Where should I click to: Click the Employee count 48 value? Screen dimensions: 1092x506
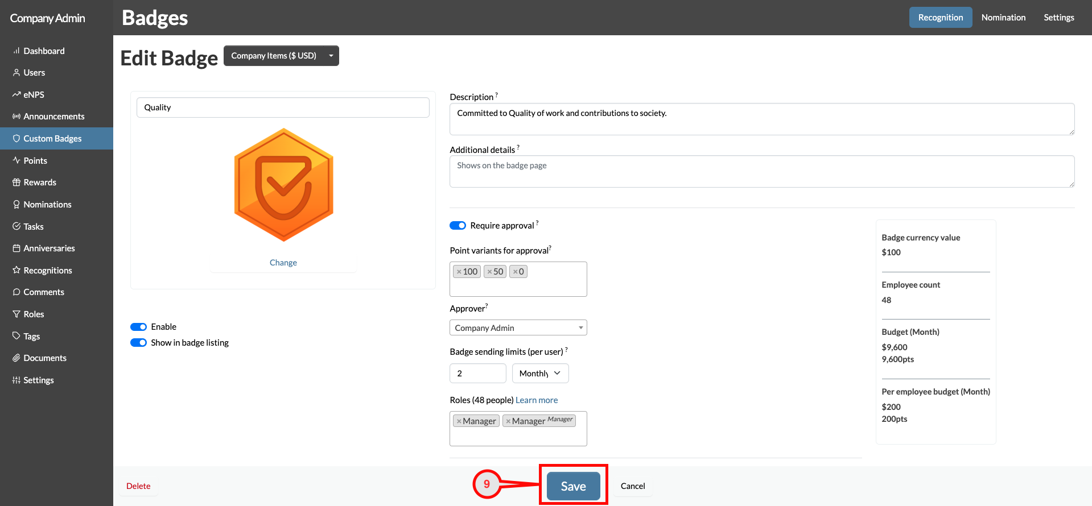click(x=887, y=300)
